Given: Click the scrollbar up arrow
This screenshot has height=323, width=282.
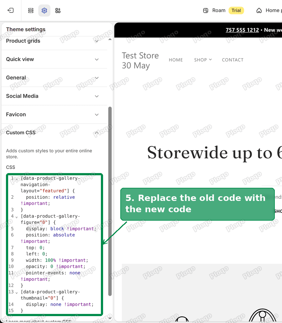Looking at the screenshot, I should click(110, 39).
